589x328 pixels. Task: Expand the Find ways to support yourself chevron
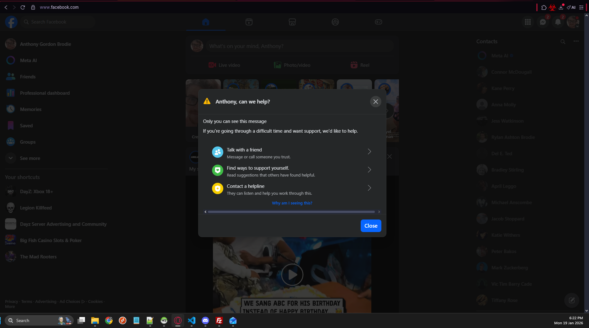[369, 170]
